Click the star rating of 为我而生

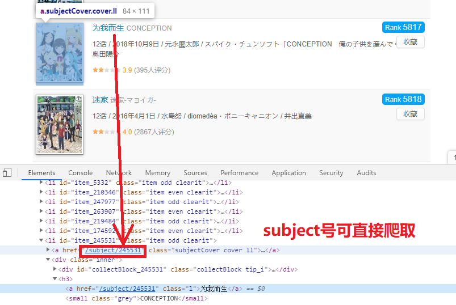[x=106, y=70]
